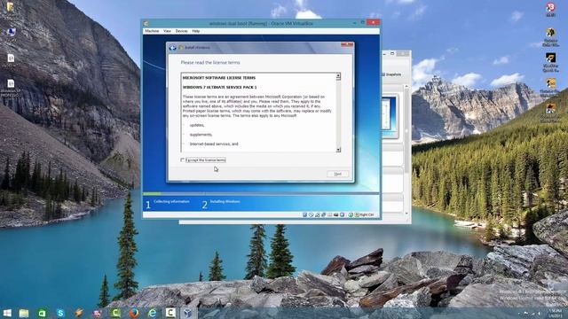Launch Internet Explorer from the taskbar
The height and width of the screenshot is (319, 568).
point(152,313)
